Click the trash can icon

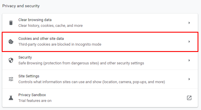tap(11, 23)
